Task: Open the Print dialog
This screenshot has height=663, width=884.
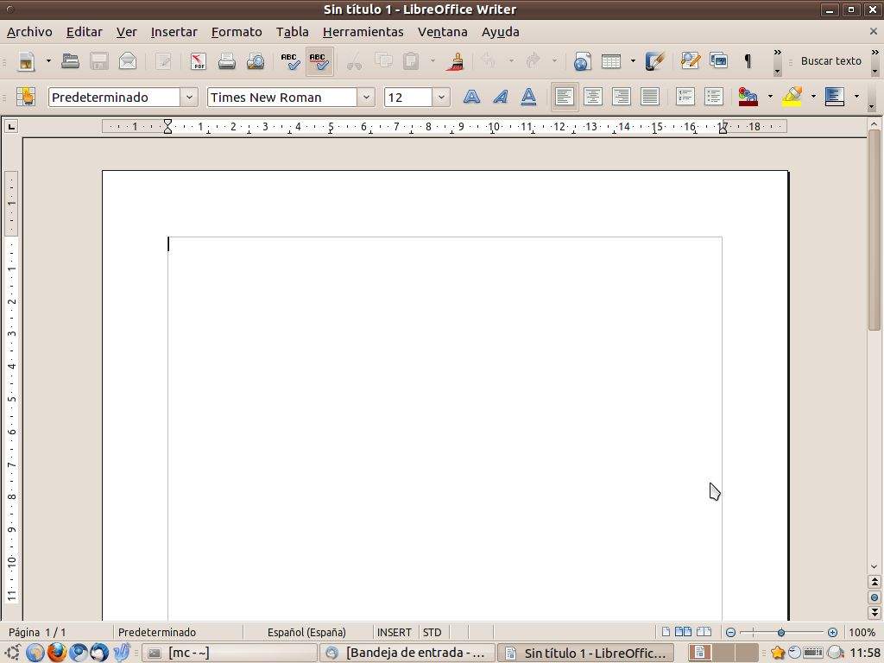Action: 226,61
